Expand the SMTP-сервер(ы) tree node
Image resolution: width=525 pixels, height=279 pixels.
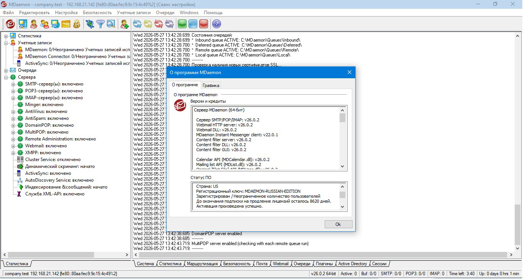(13, 84)
